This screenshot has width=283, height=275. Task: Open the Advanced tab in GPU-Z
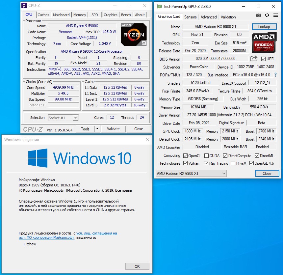[208, 17]
